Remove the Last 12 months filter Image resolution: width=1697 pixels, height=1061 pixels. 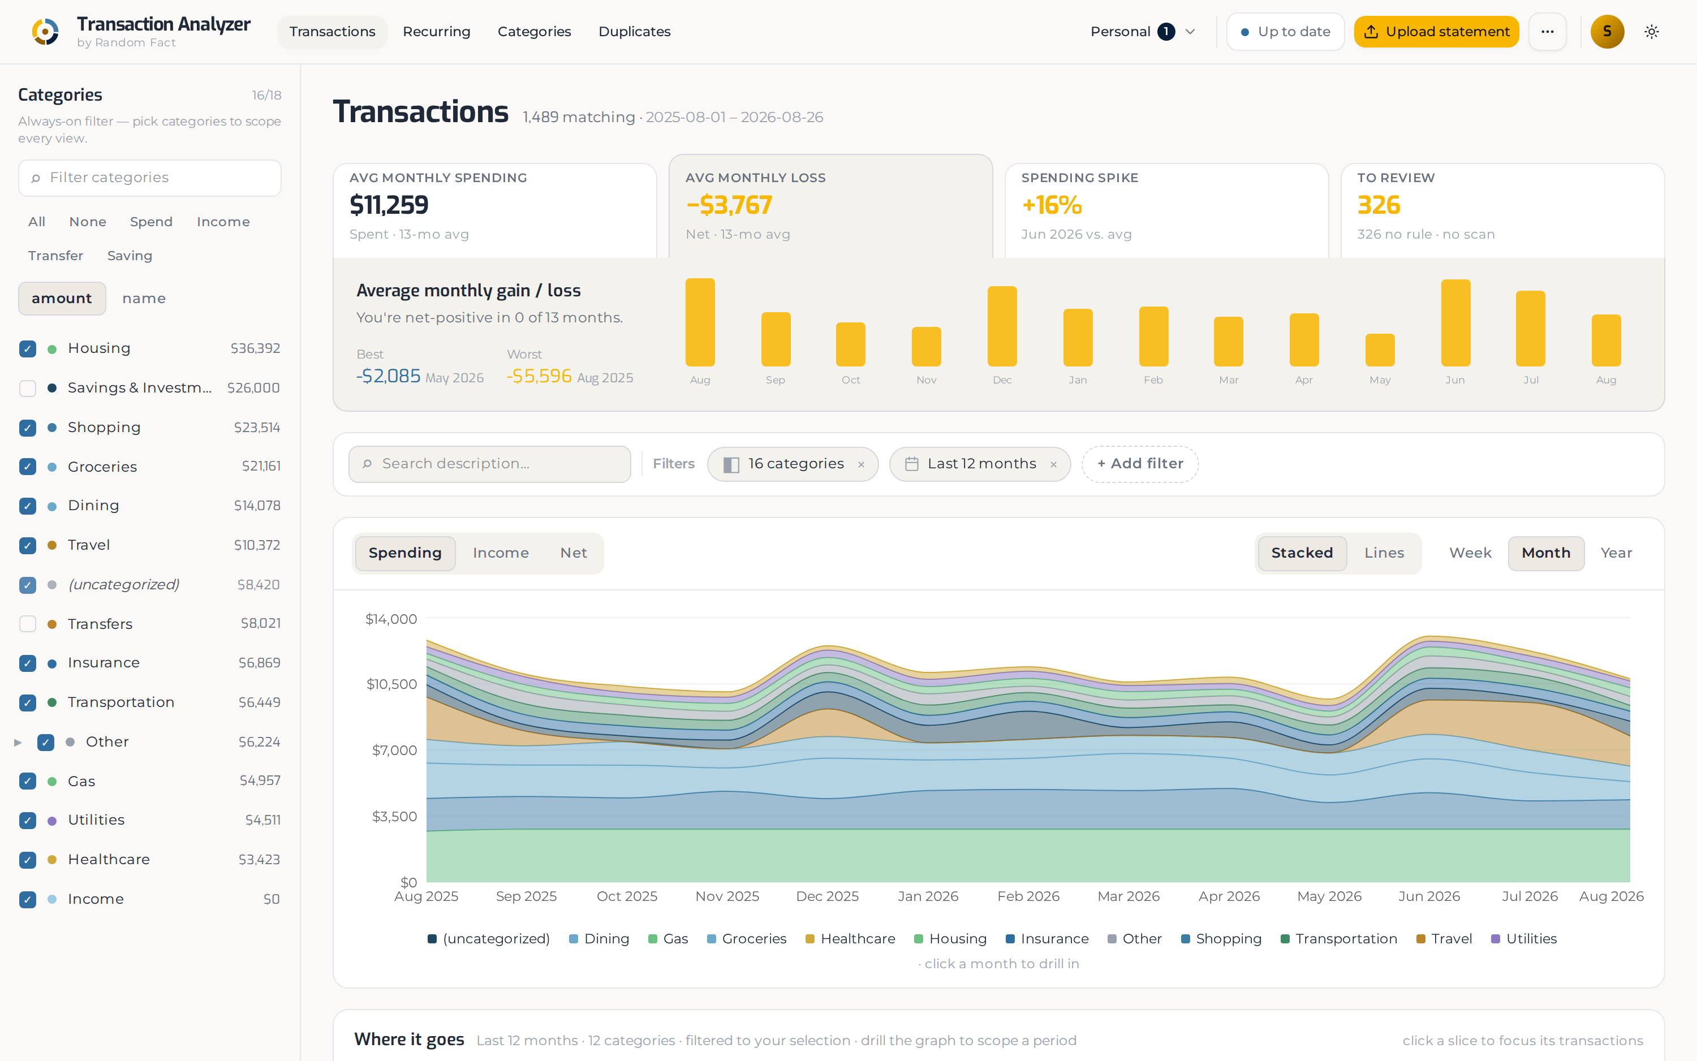[1053, 464]
